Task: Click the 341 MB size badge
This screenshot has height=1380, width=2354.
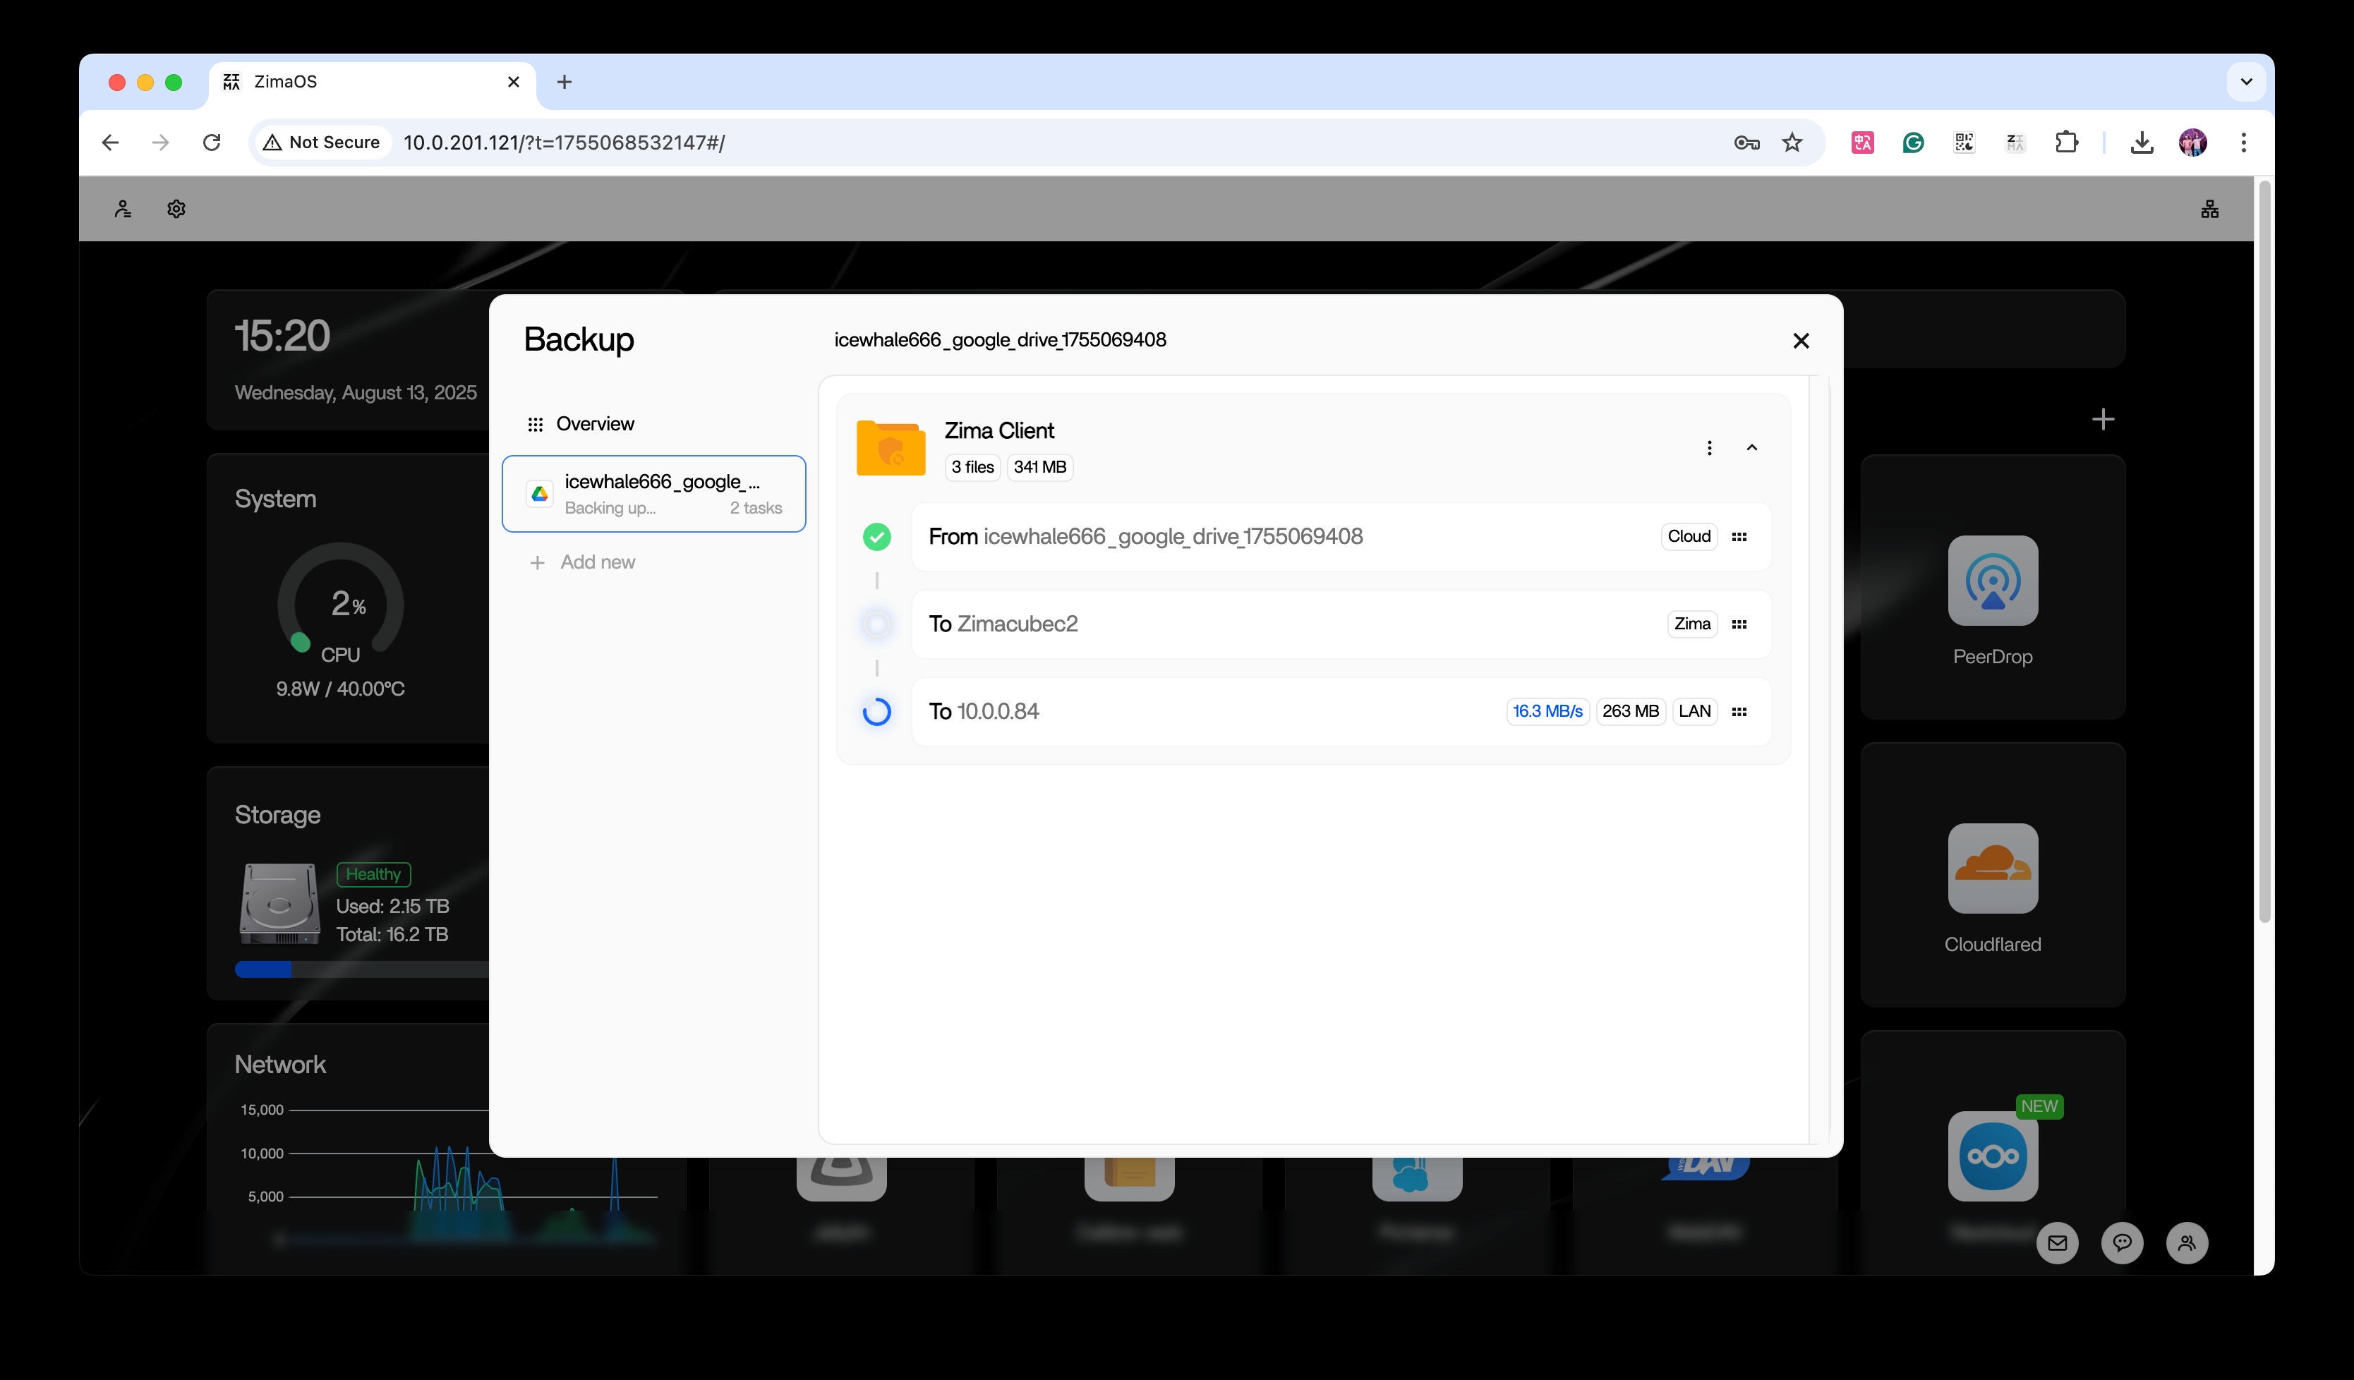Action: pyautogui.click(x=1039, y=467)
